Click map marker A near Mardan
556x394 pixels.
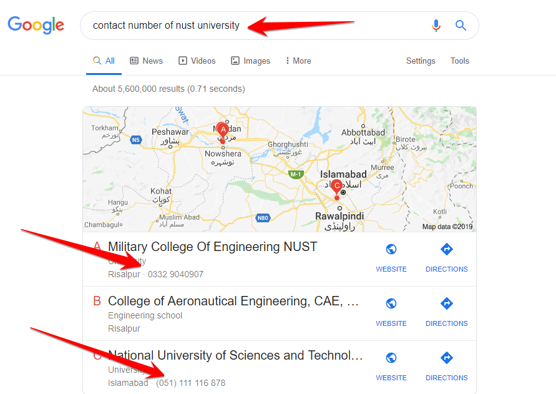coord(222,130)
